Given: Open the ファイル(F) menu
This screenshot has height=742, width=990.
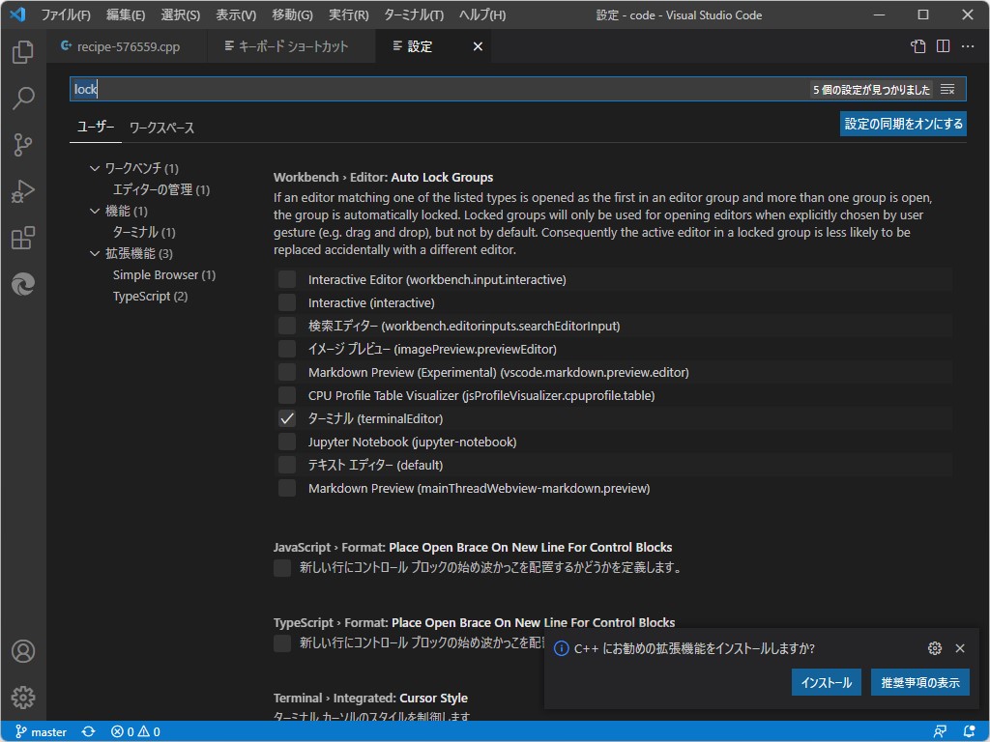Looking at the screenshot, I should pos(66,14).
